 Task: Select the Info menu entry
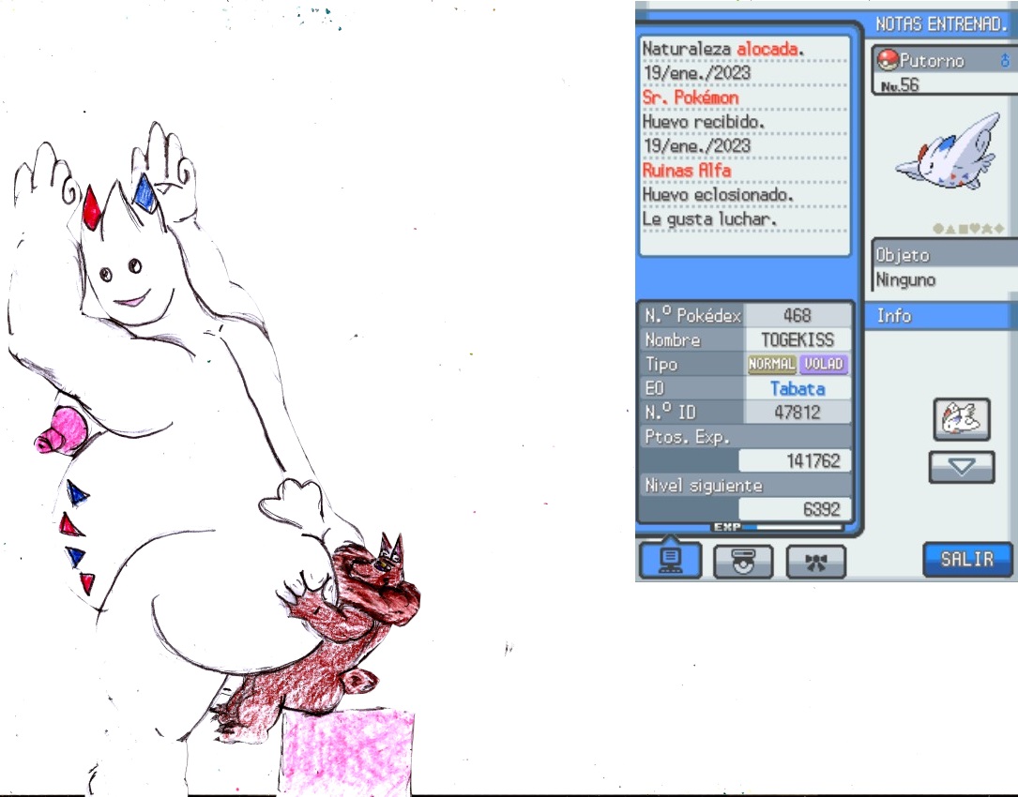point(941,316)
